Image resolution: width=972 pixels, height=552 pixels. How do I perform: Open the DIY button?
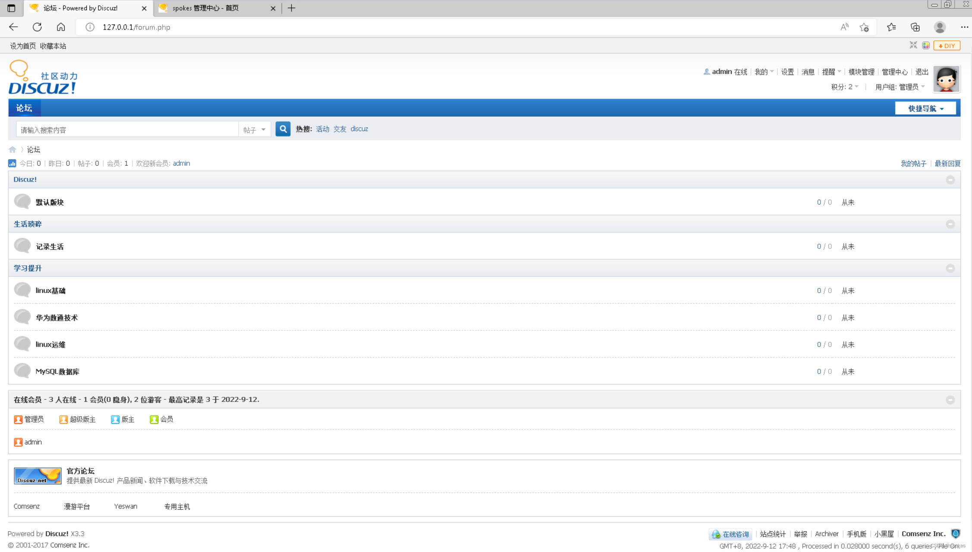coord(947,46)
